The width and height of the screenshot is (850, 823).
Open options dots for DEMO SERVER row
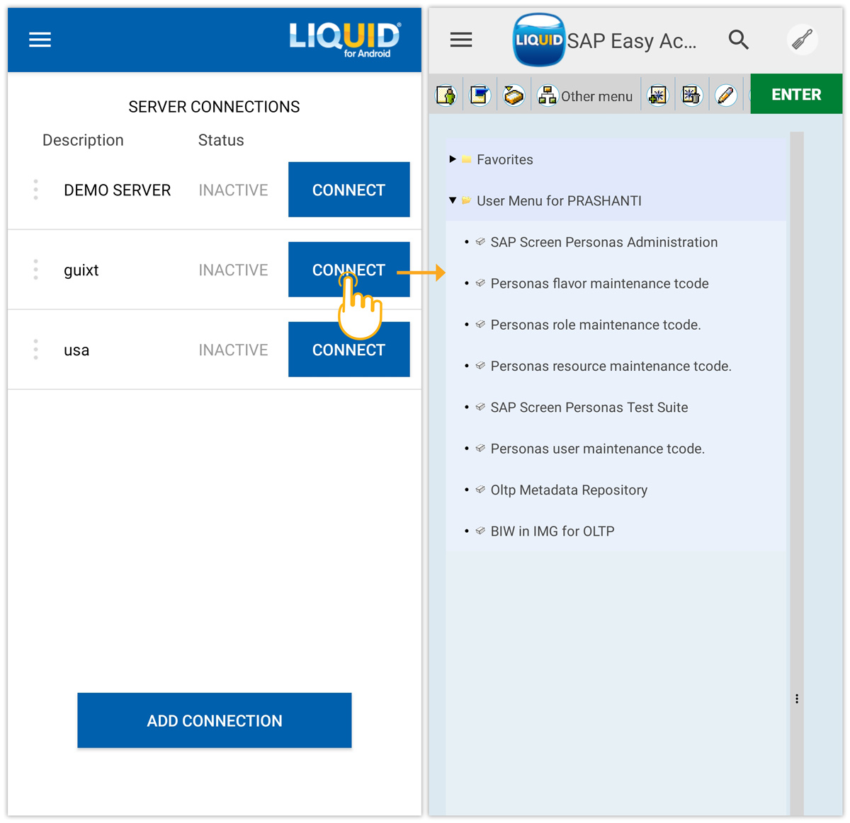pos(35,190)
